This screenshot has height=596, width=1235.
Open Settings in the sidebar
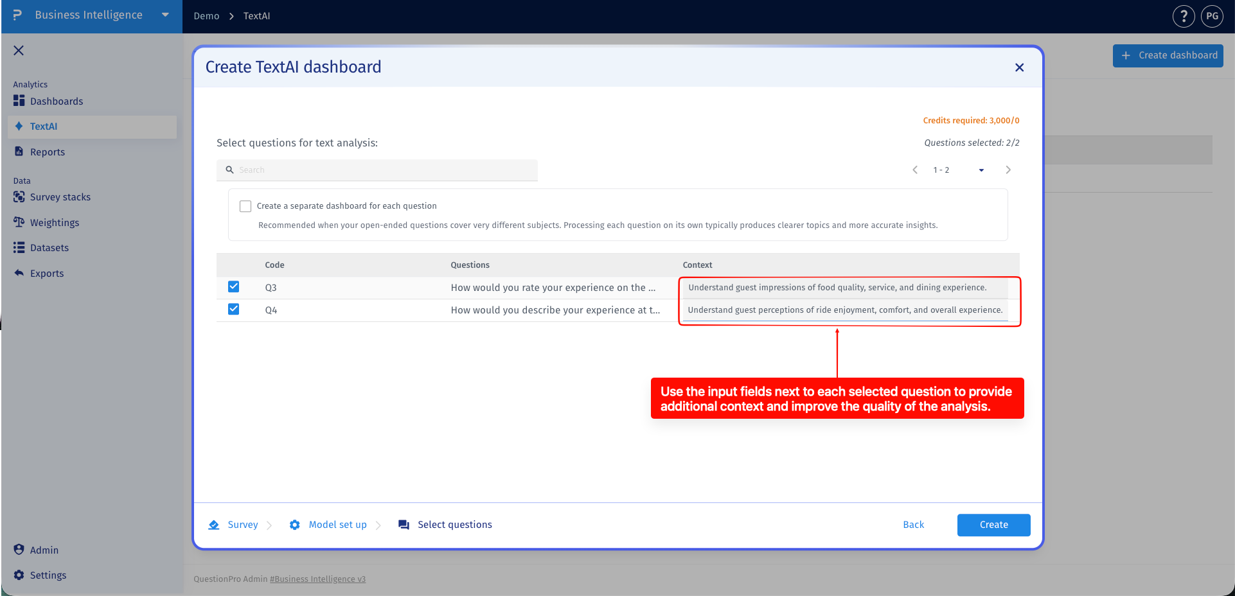coord(48,575)
